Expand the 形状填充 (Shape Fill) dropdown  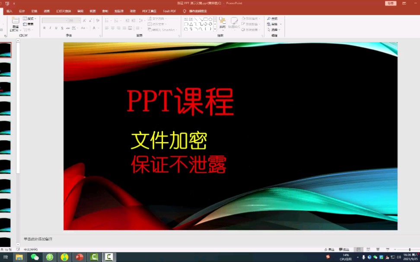260,19
